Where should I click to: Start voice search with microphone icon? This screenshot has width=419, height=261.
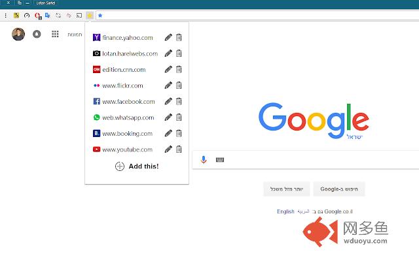click(204, 159)
